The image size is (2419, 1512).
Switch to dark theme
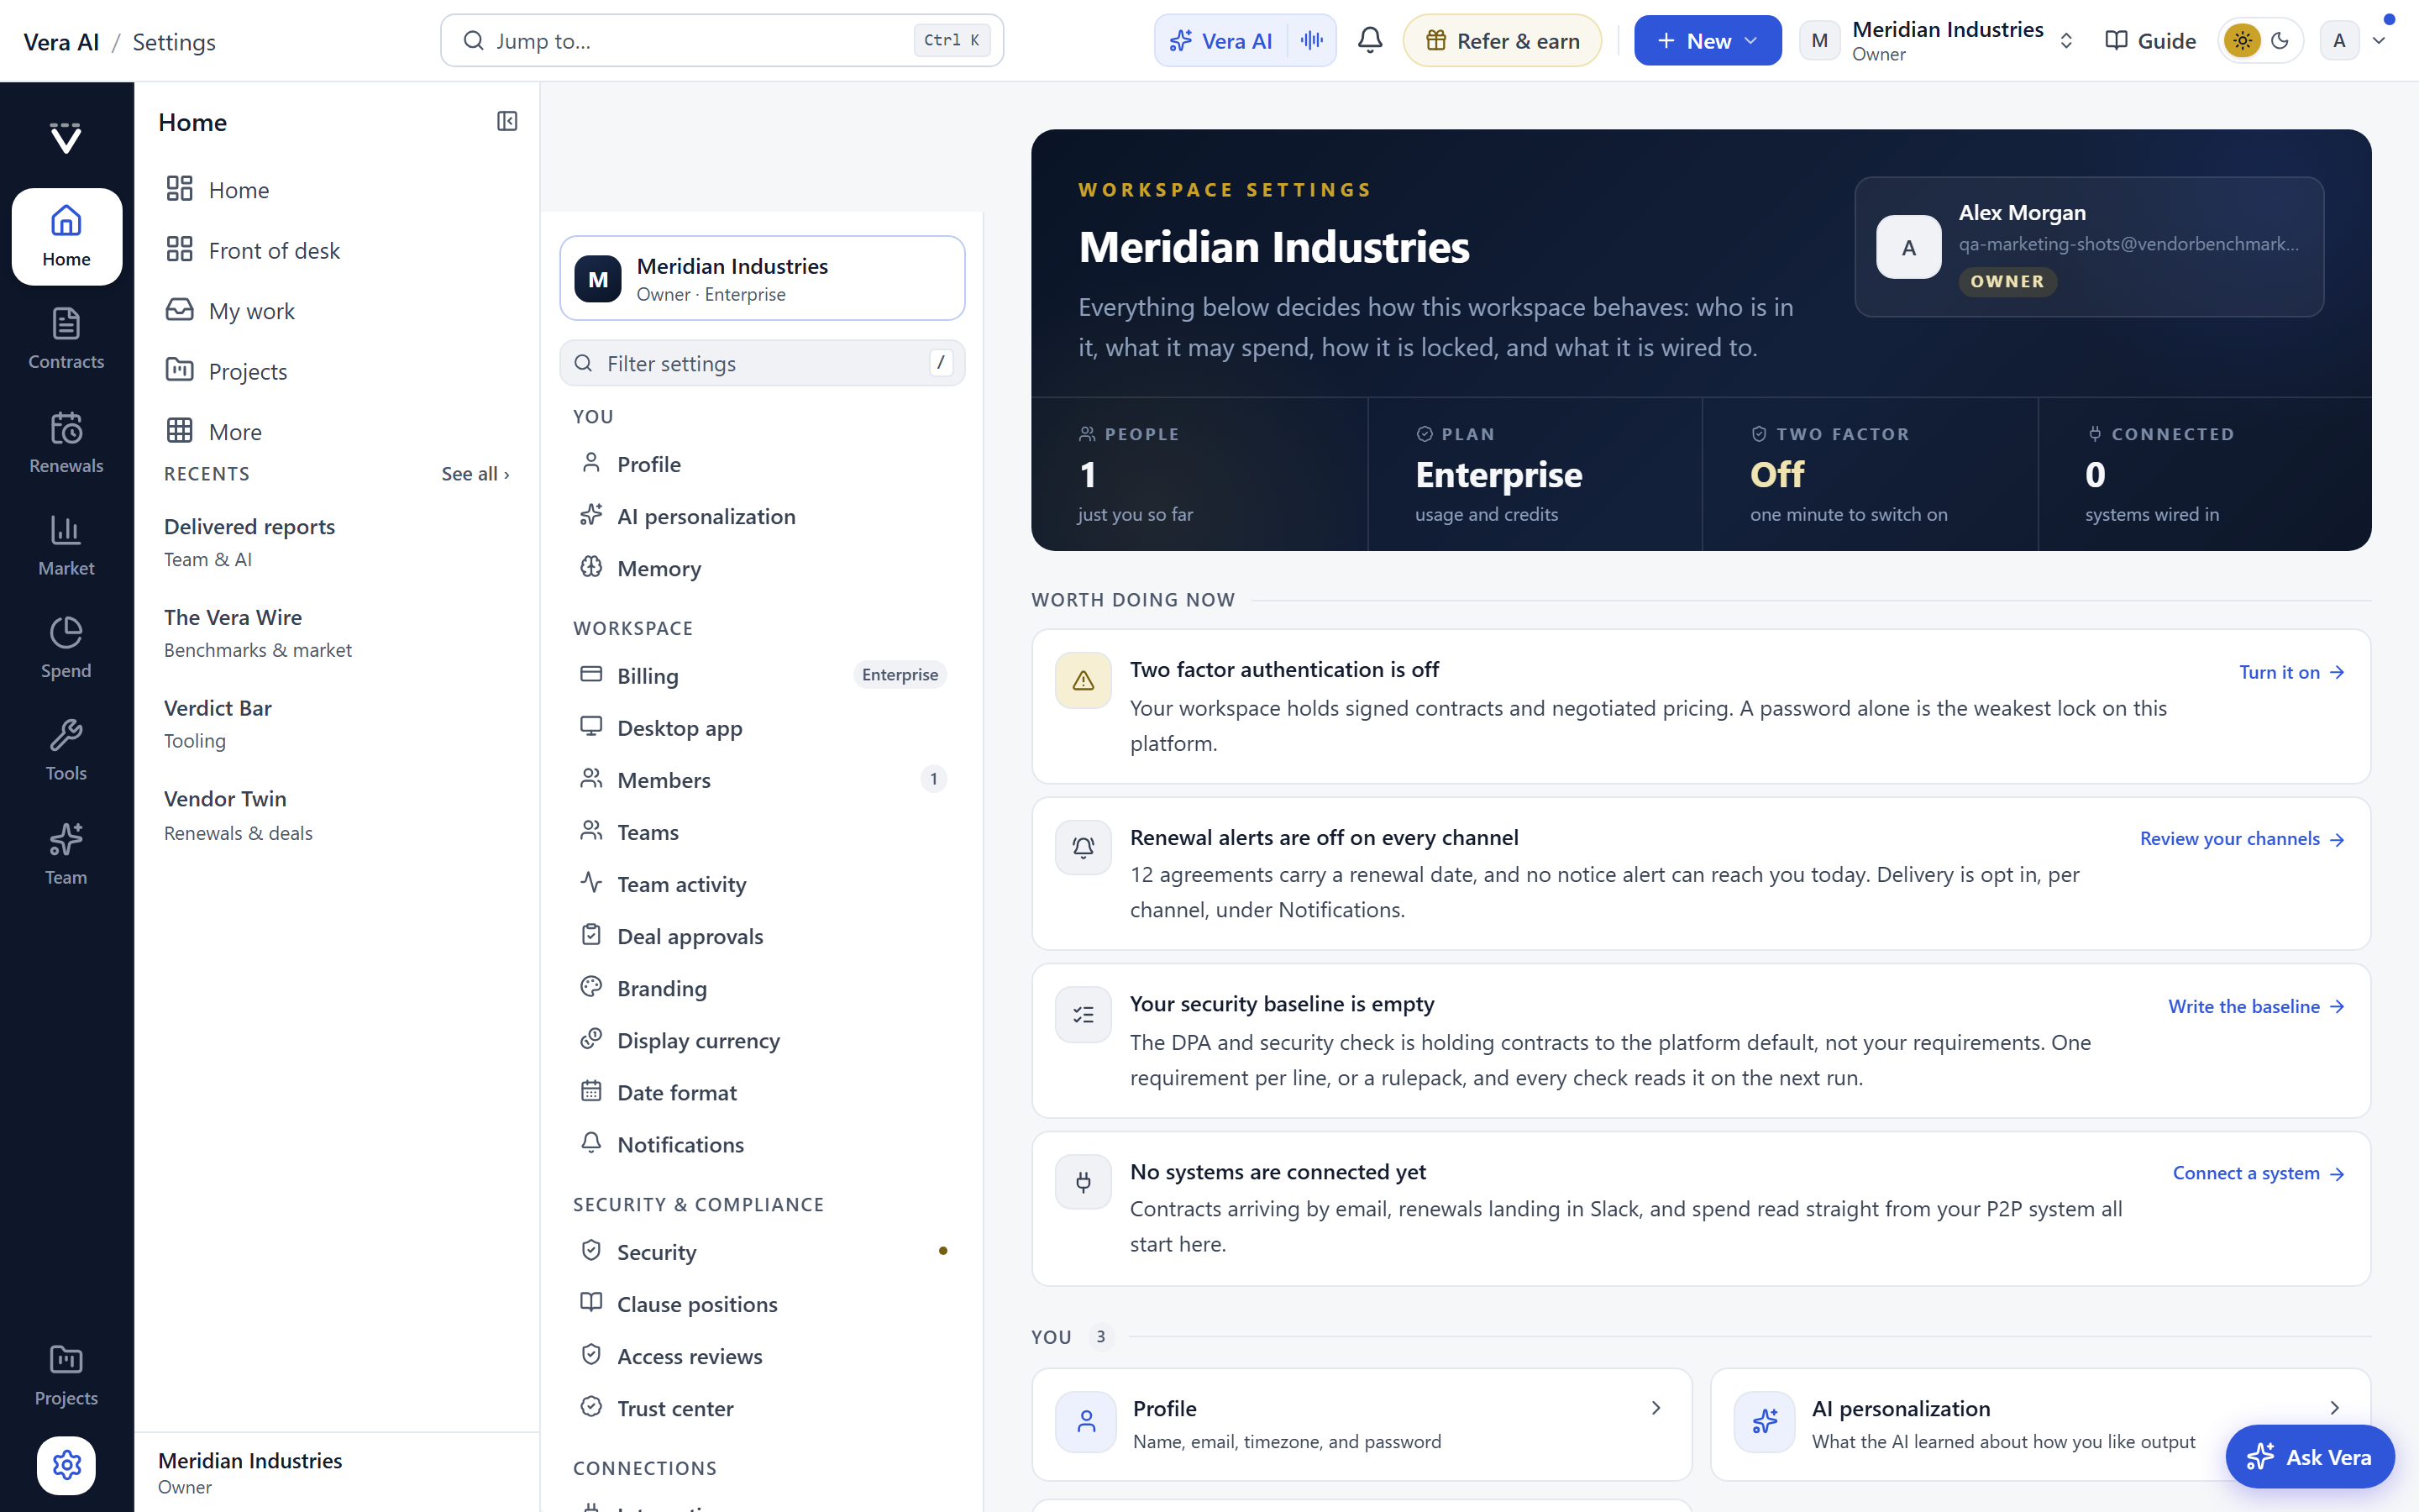(x=2280, y=40)
